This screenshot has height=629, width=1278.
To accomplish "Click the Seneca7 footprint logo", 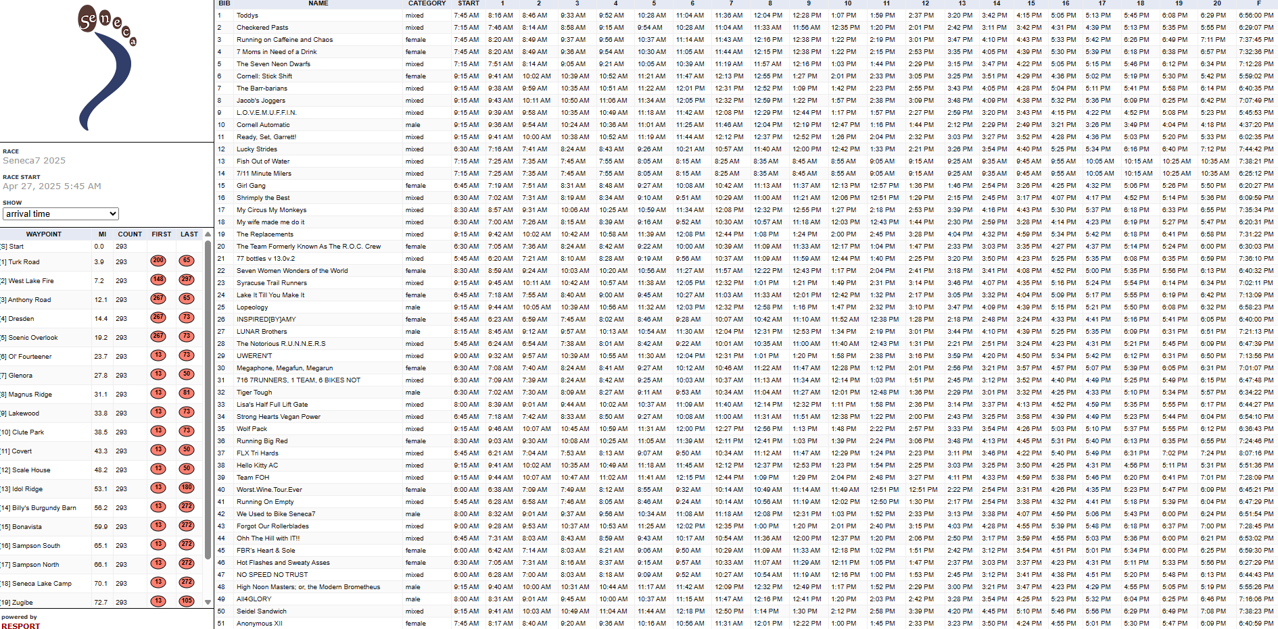I will point(107,68).
